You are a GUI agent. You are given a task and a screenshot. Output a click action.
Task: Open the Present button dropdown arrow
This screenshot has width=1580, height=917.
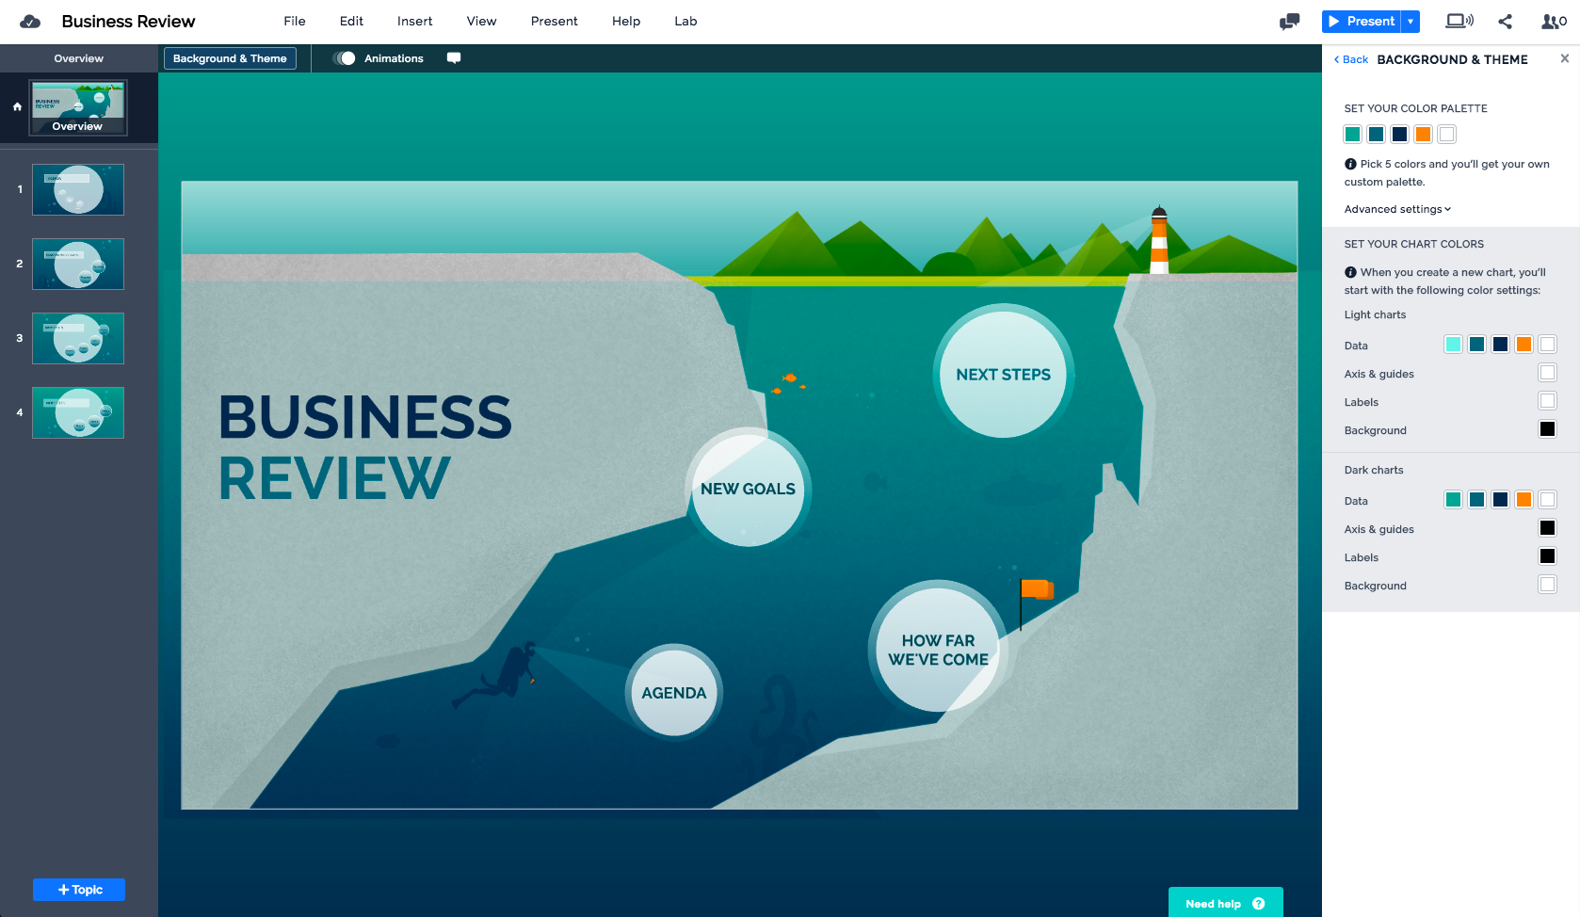point(1411,22)
